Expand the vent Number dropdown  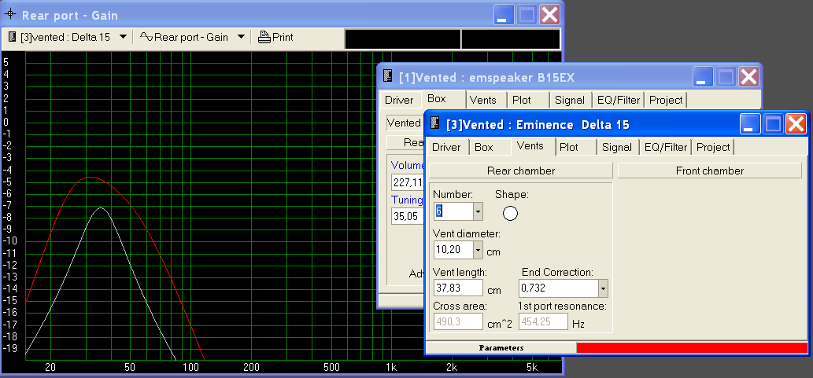point(478,211)
